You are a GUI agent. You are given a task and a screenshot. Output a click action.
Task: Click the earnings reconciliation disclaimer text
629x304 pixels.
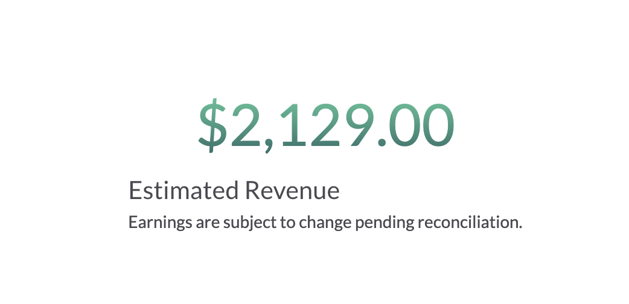pos(325,223)
